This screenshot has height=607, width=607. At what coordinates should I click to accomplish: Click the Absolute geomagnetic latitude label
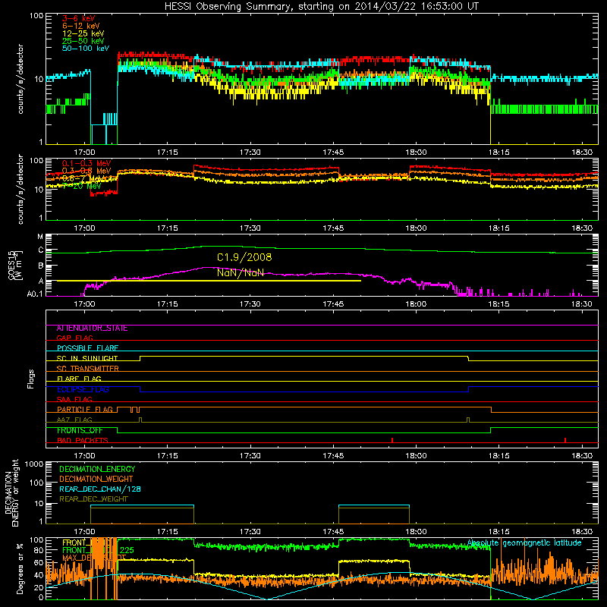524,543
